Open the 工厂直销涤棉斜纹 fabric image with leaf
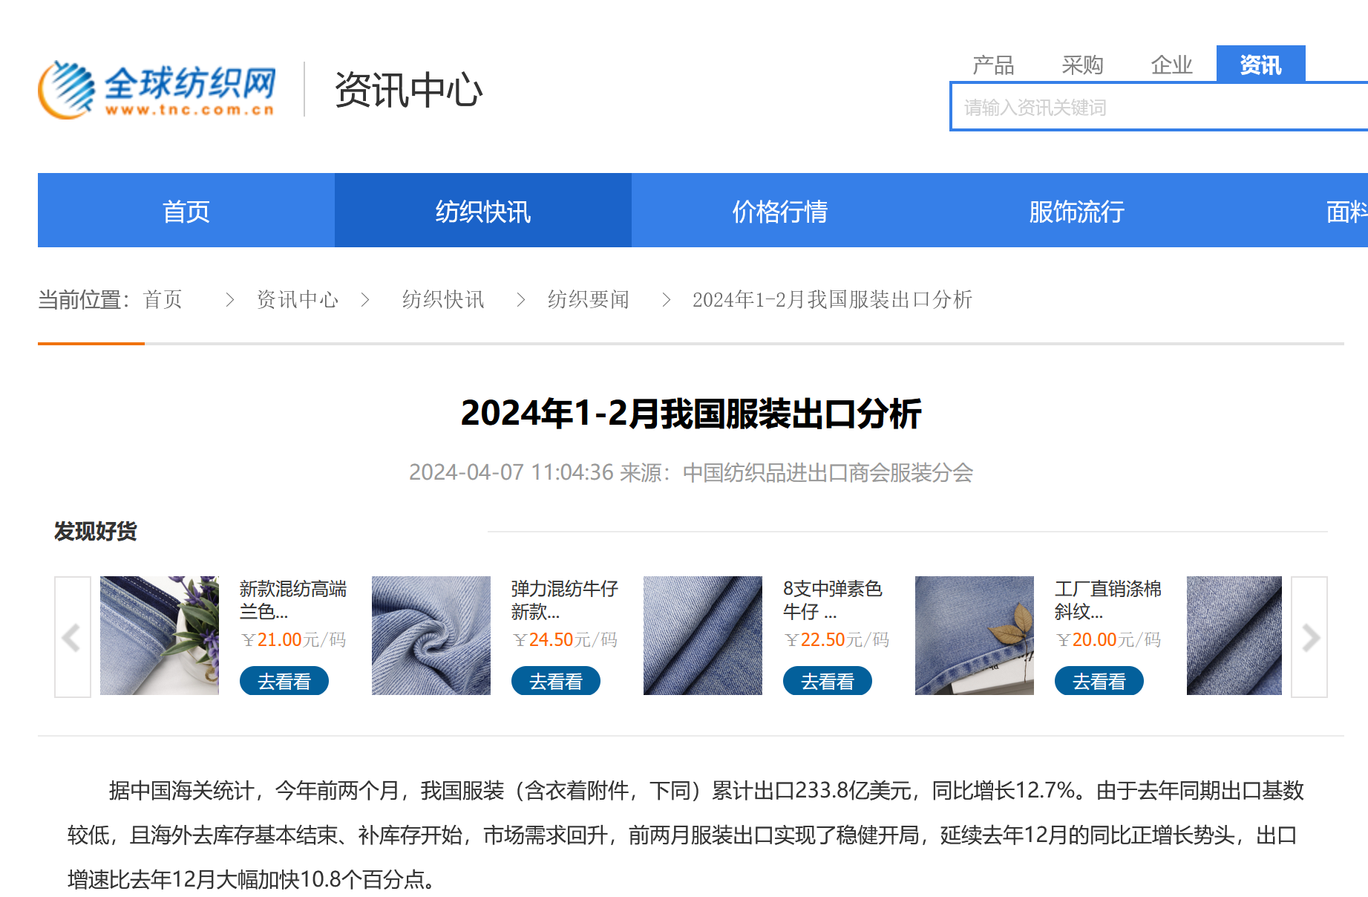1368x897 pixels. pyautogui.click(x=975, y=636)
